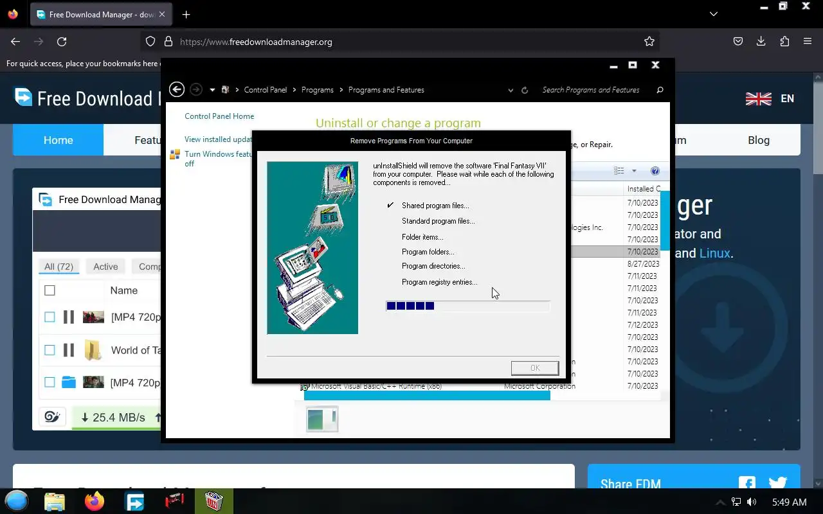Click the volume speaker tray icon
823x514 pixels.
[752, 502]
